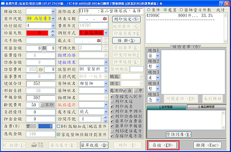This screenshot has width=231, height=152.
Task: Click the help question mark in title bar
Action: click(221, 3)
